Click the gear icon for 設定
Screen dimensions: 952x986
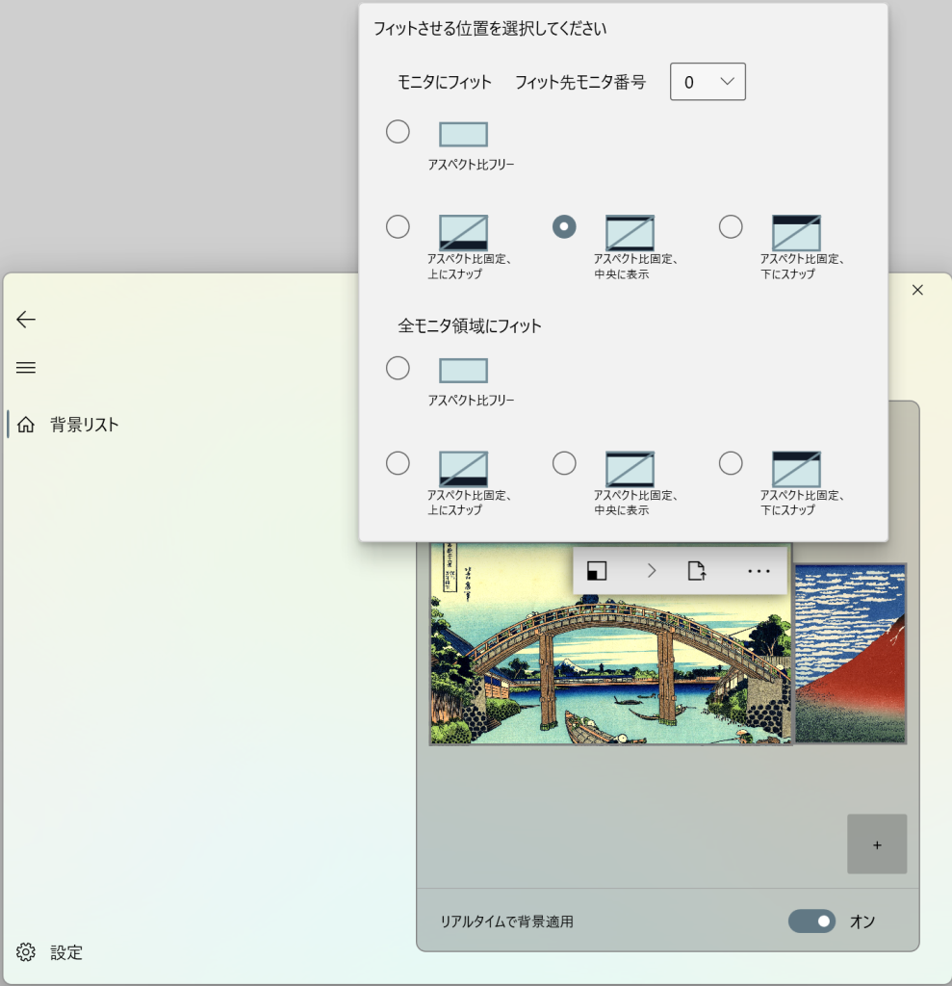26,952
